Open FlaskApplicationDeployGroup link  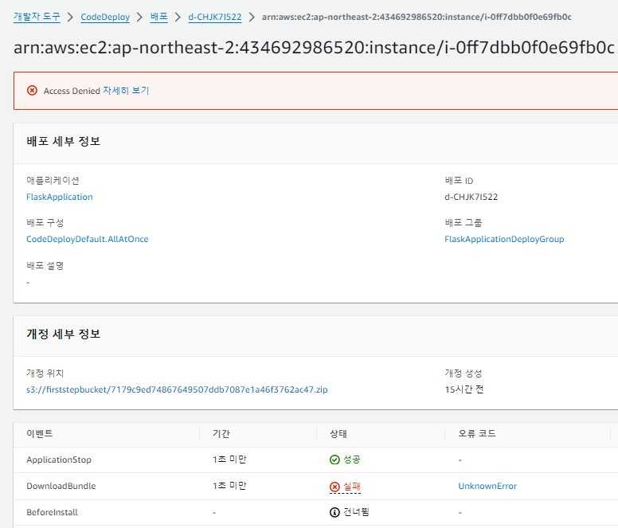[x=504, y=239]
